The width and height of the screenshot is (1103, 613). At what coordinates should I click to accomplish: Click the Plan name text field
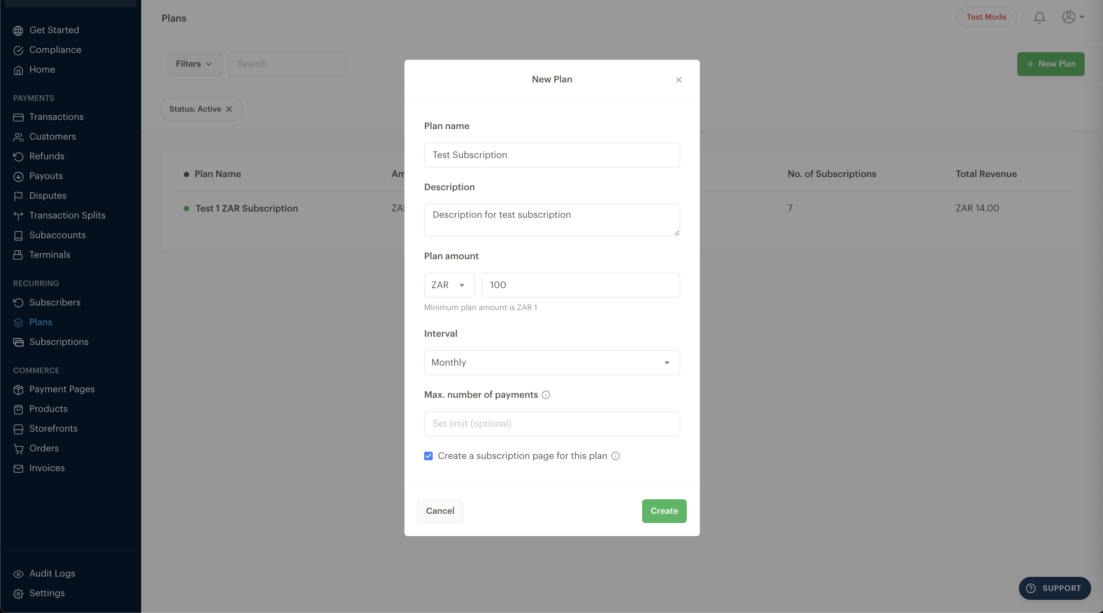[x=551, y=155]
